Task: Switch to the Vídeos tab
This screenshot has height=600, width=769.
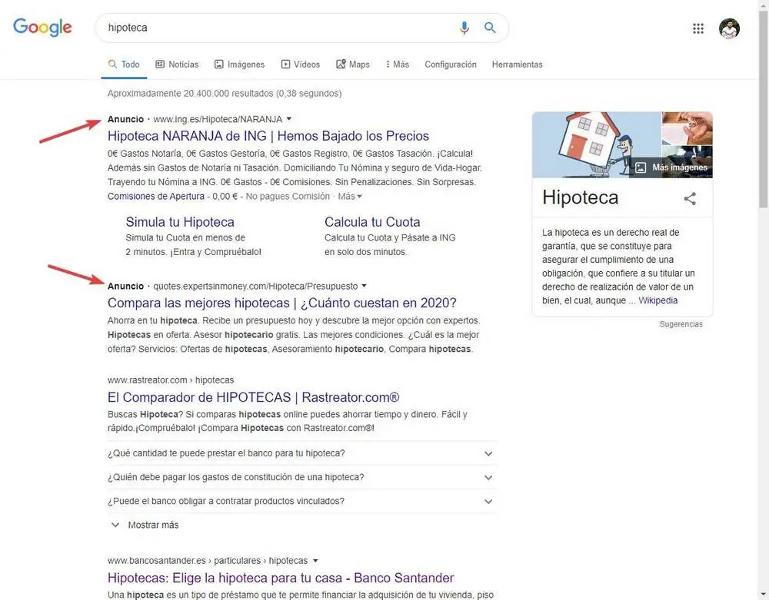Action: [300, 65]
